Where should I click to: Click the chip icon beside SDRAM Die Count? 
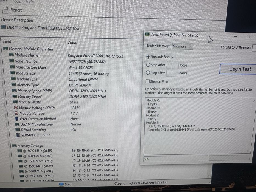[18, 135]
